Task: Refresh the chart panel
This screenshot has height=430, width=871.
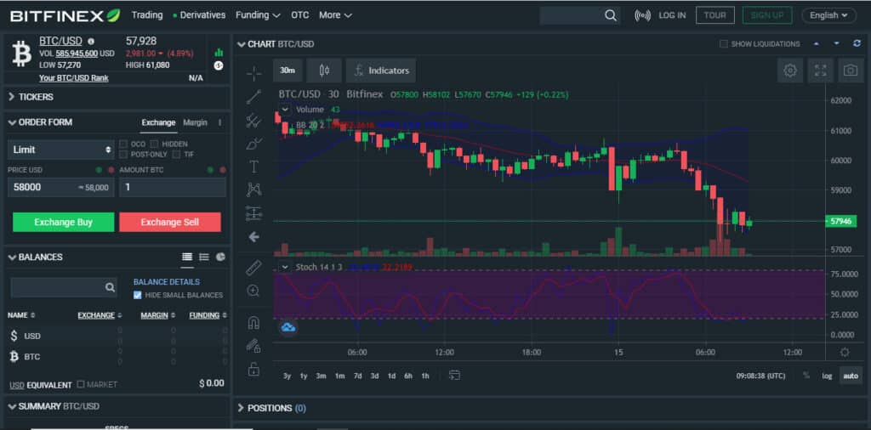Action: tap(857, 44)
